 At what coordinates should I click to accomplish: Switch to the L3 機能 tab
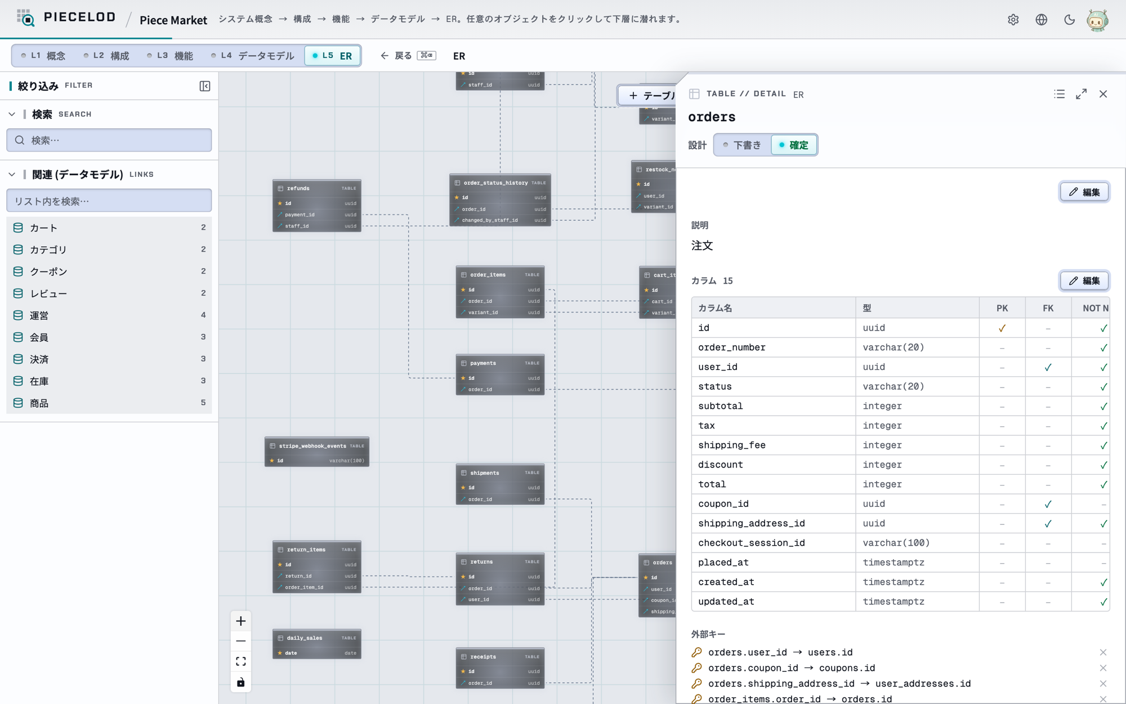click(170, 56)
